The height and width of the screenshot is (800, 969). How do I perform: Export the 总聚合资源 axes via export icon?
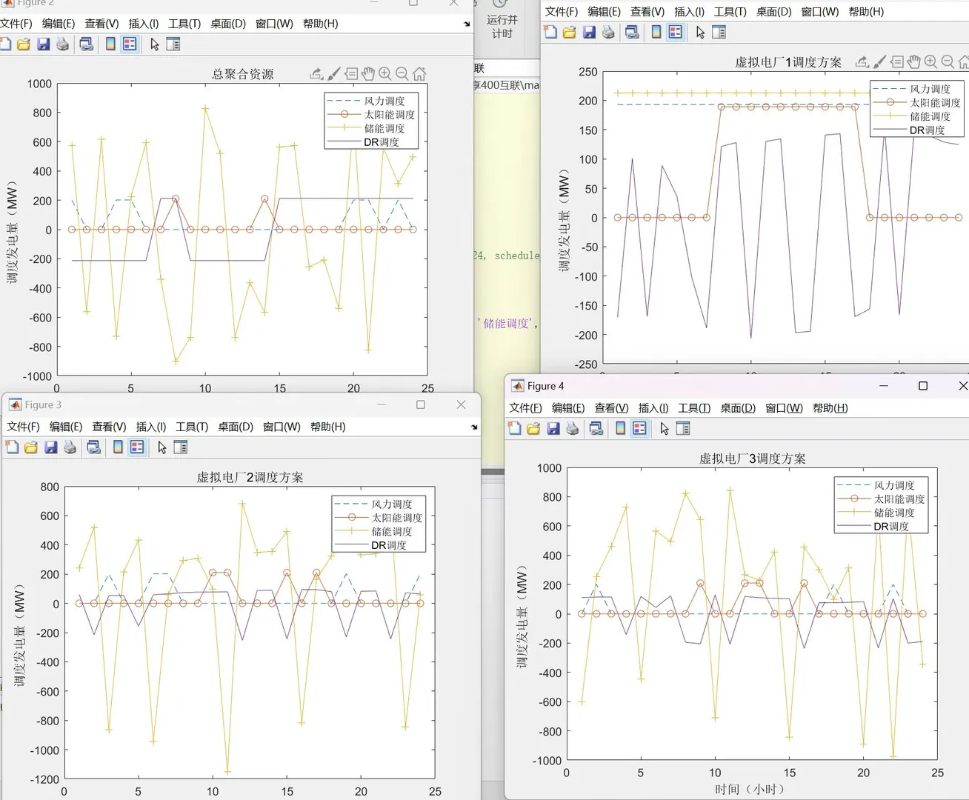coord(316,74)
